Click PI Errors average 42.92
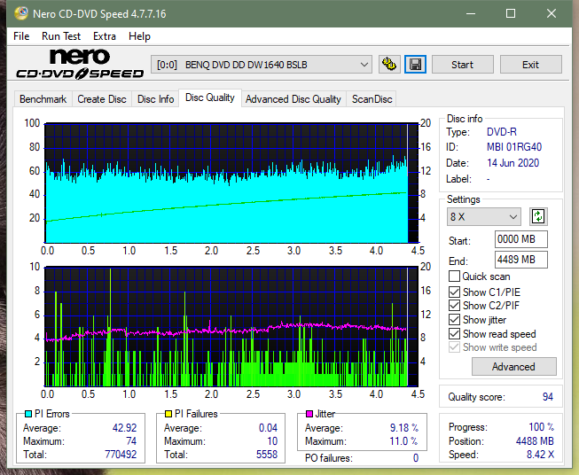Image resolution: width=579 pixels, height=475 pixels. (124, 428)
